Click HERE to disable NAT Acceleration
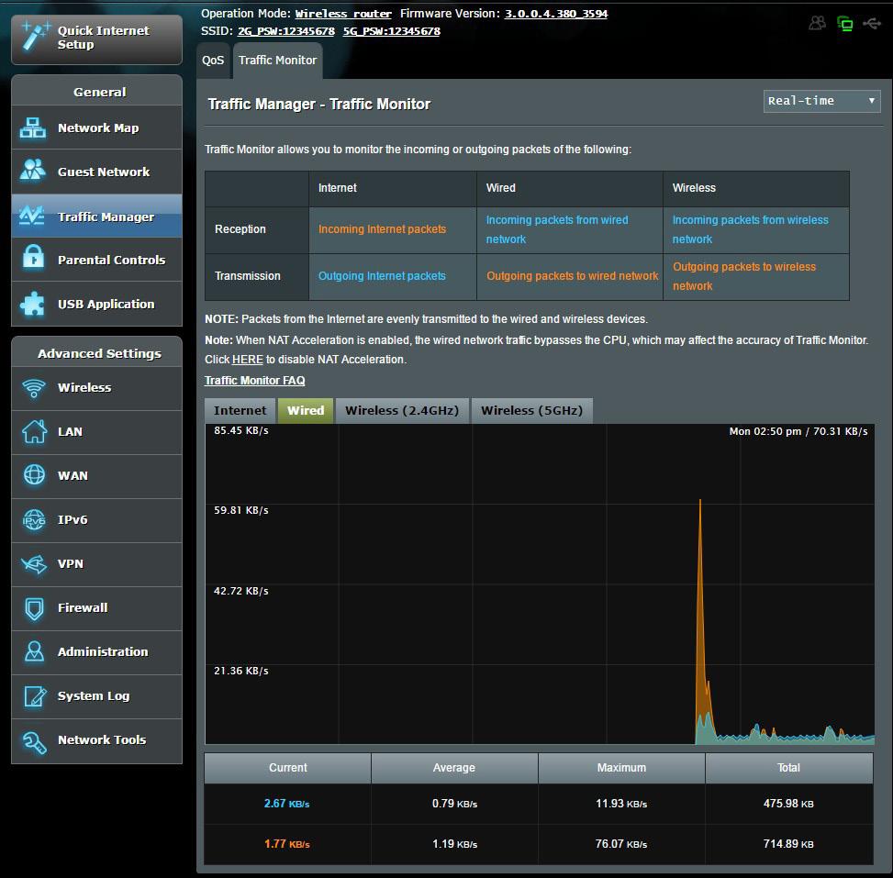893x878 pixels. (248, 360)
